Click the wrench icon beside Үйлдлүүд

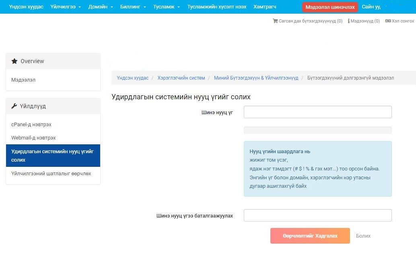point(14,106)
